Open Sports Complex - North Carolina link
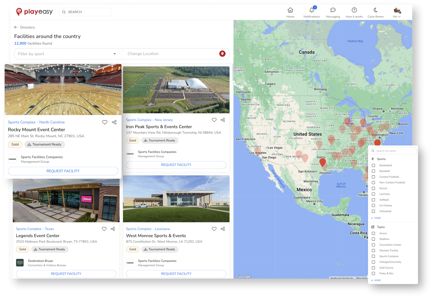This screenshot has width=432, height=298. pos(36,122)
